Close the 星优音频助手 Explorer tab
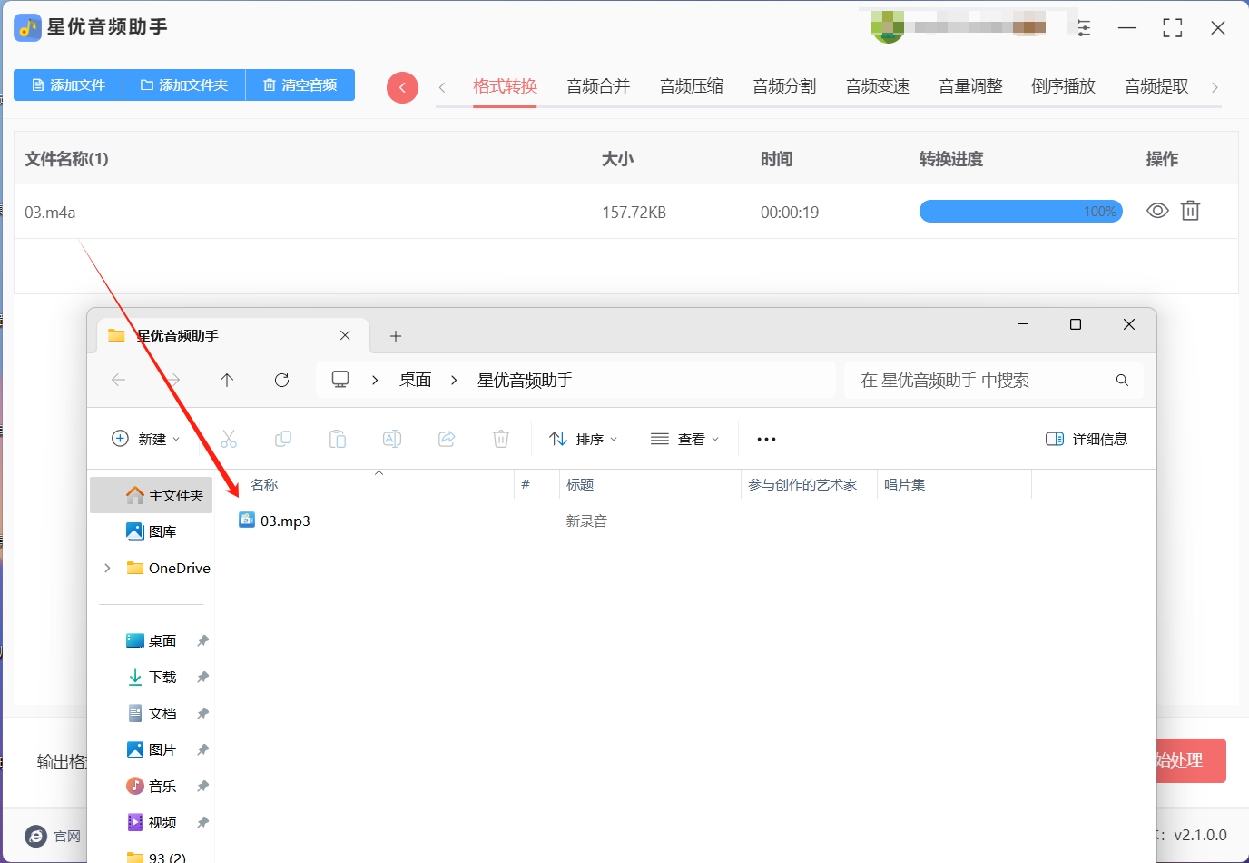This screenshot has height=863, width=1249. pyautogui.click(x=345, y=335)
